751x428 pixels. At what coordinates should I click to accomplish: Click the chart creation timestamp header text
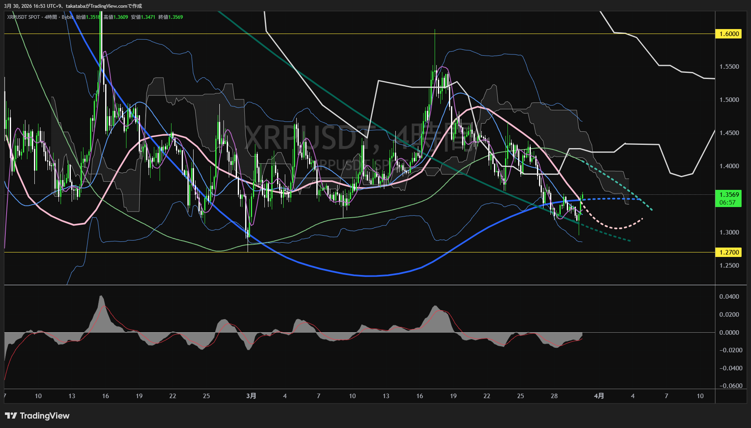click(73, 6)
